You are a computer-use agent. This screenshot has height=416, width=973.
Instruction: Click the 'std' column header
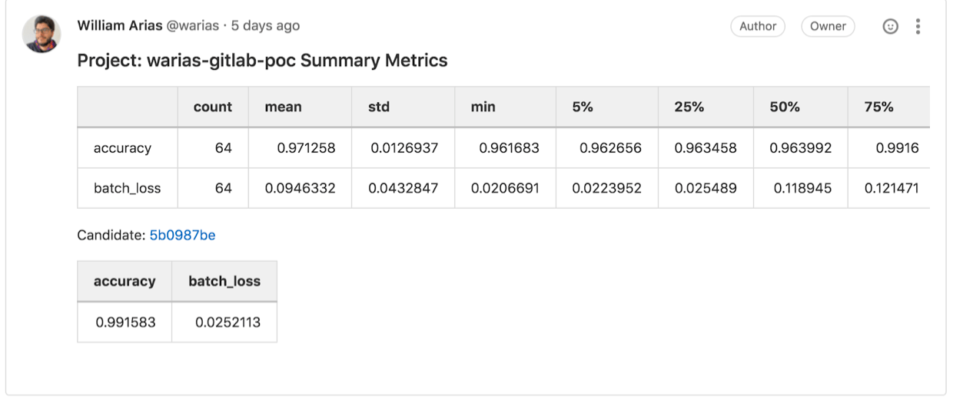point(379,107)
